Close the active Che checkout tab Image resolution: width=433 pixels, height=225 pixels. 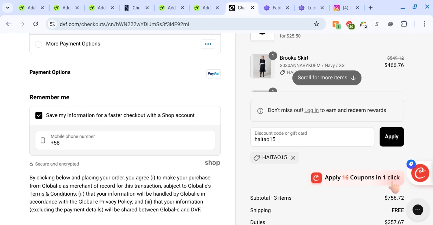click(252, 8)
